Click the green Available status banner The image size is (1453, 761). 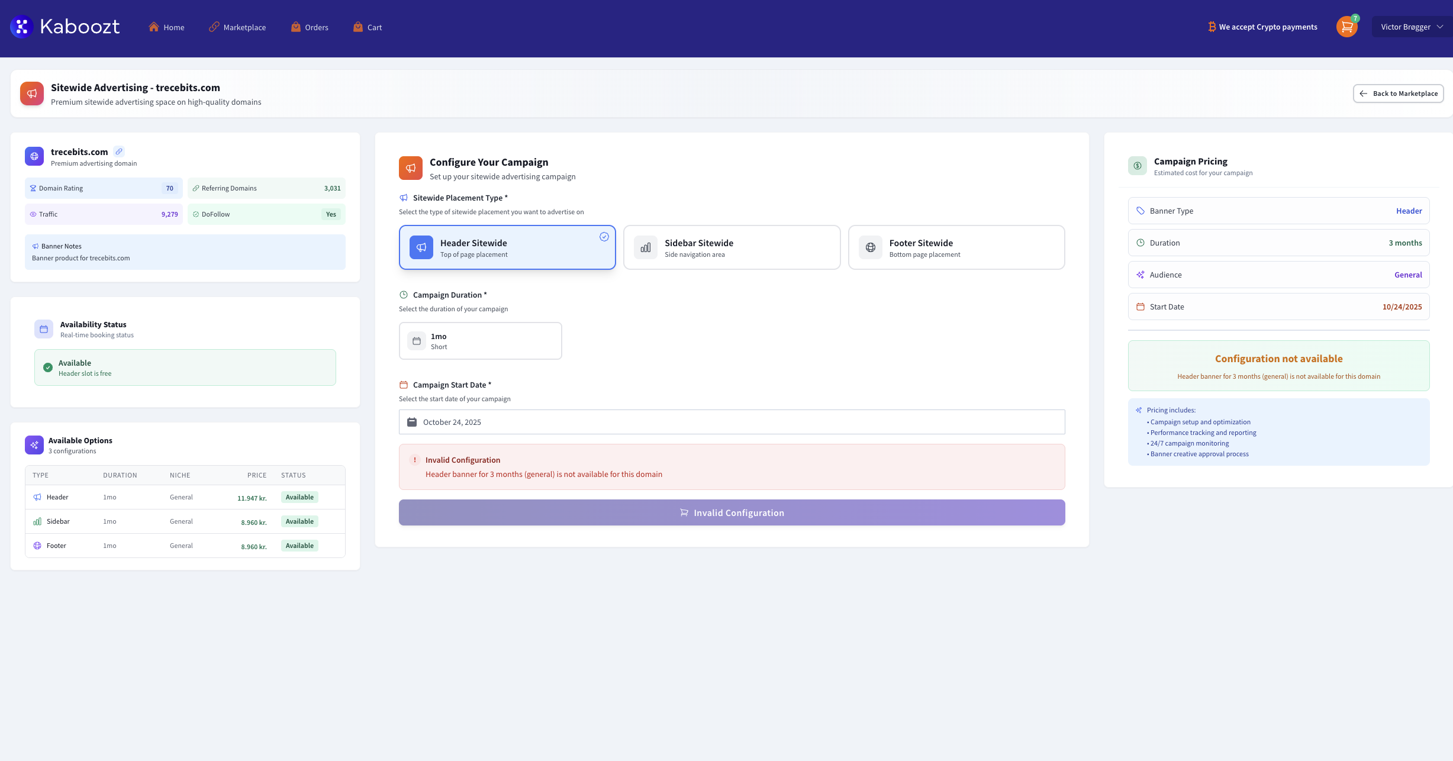[185, 367]
